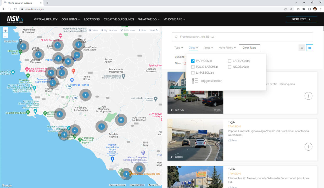This screenshot has width=324, height=188.
Task: Click the MSV Ad logo
Action: point(15,19)
